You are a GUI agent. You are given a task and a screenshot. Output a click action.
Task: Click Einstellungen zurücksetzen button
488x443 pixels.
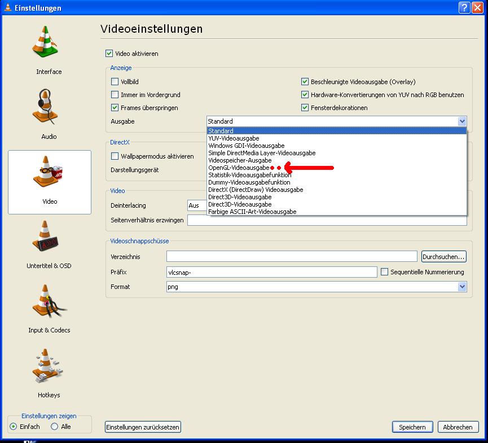point(143,427)
